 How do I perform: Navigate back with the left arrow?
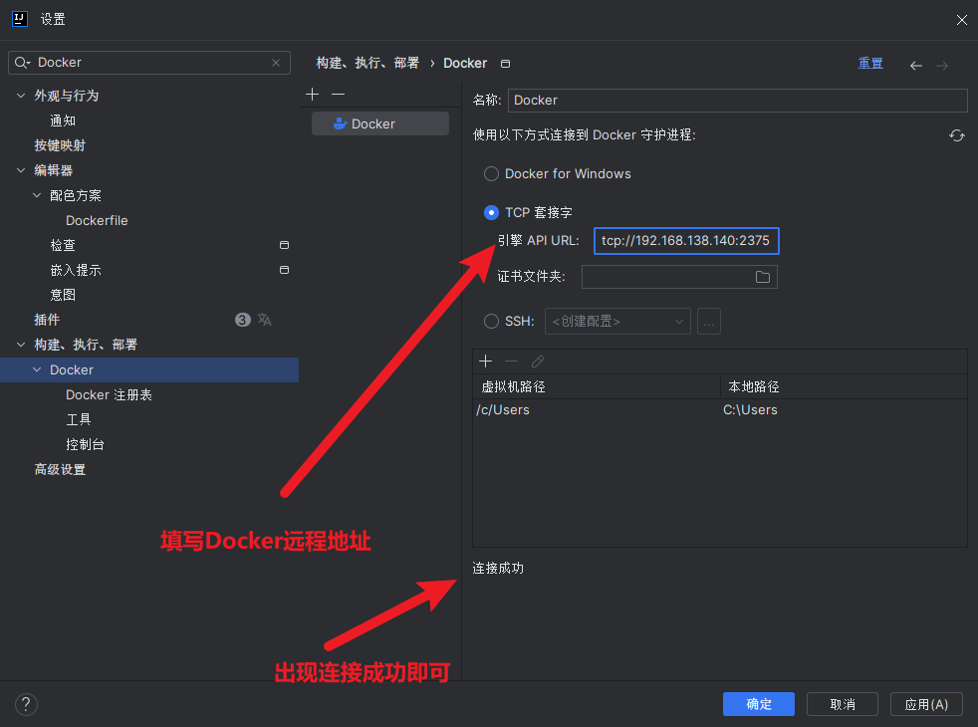(x=916, y=65)
